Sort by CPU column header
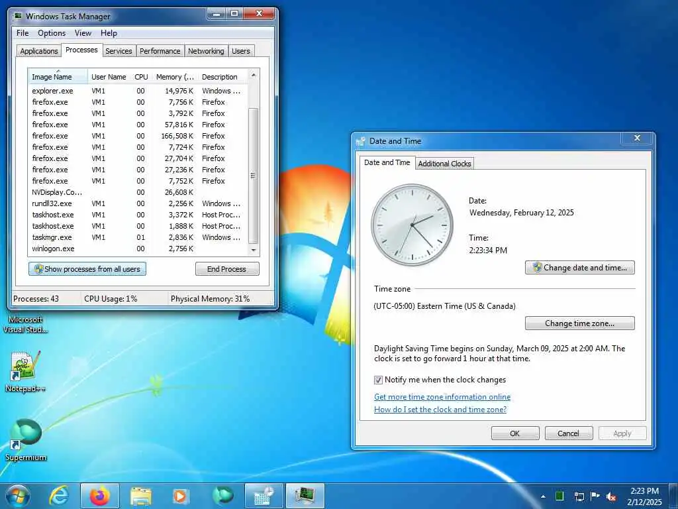Image resolution: width=678 pixels, height=509 pixels. 142,77
